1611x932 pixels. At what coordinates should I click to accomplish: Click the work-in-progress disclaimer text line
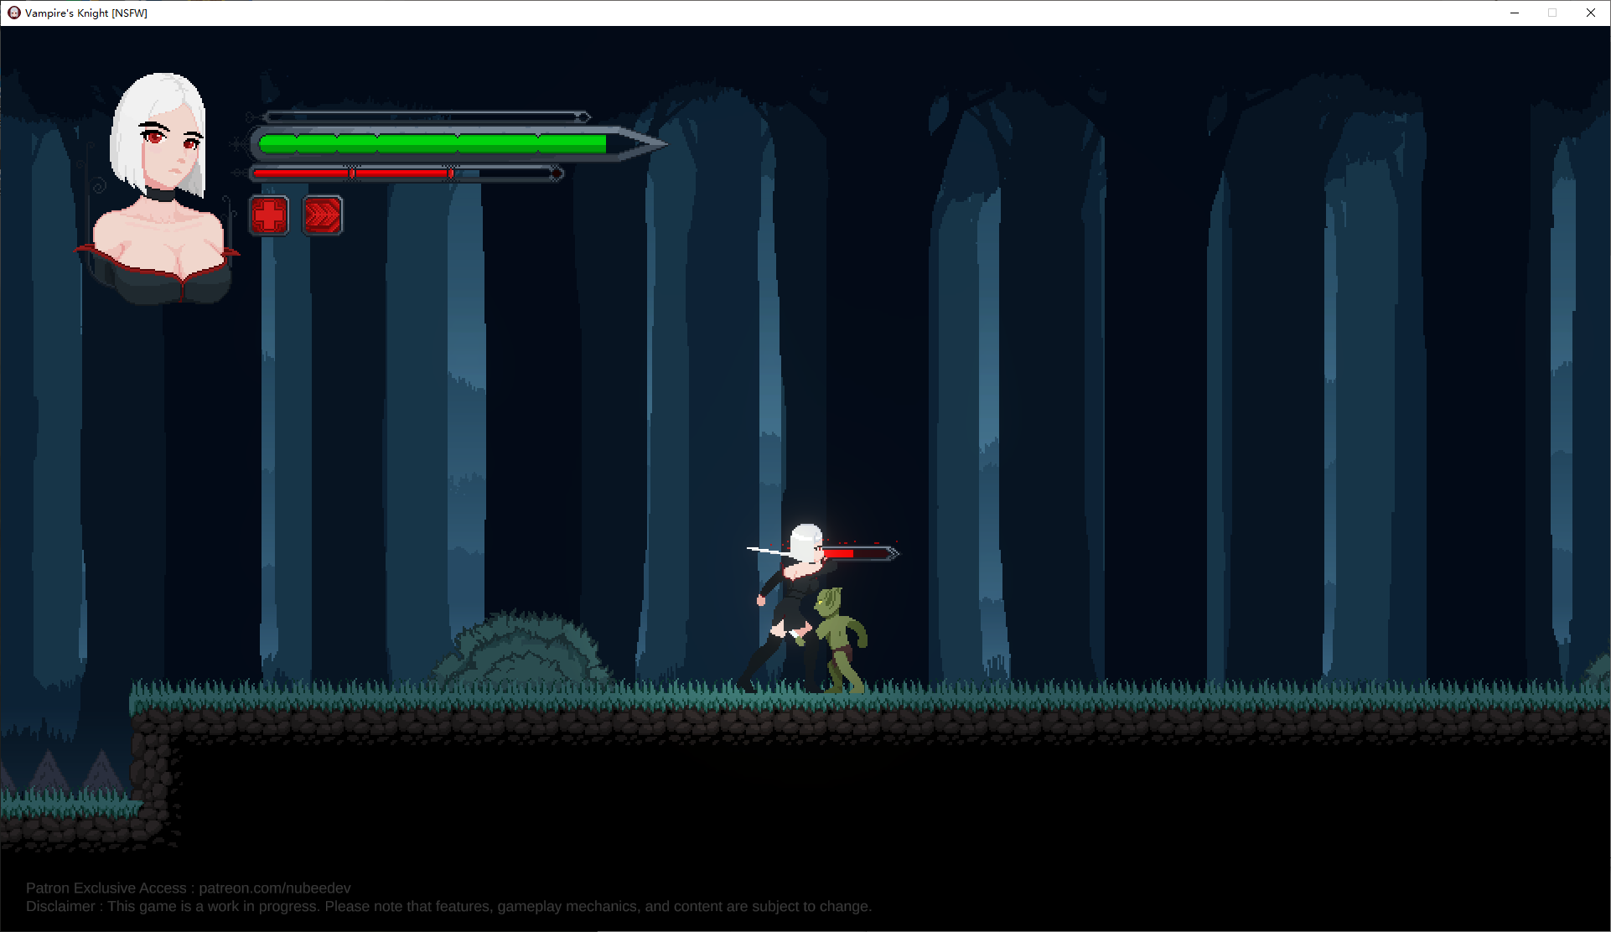coord(448,906)
